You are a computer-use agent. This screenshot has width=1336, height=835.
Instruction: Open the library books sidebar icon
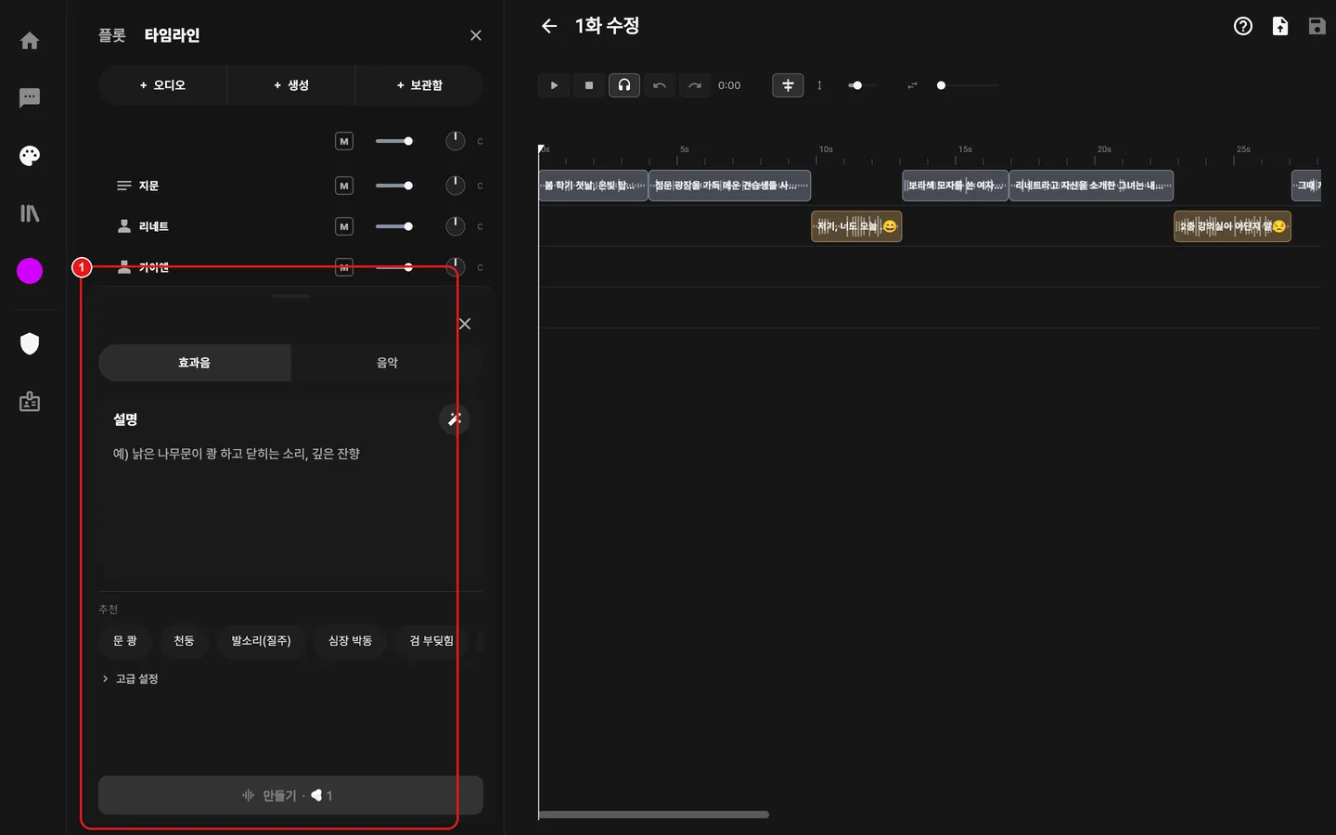coord(30,213)
